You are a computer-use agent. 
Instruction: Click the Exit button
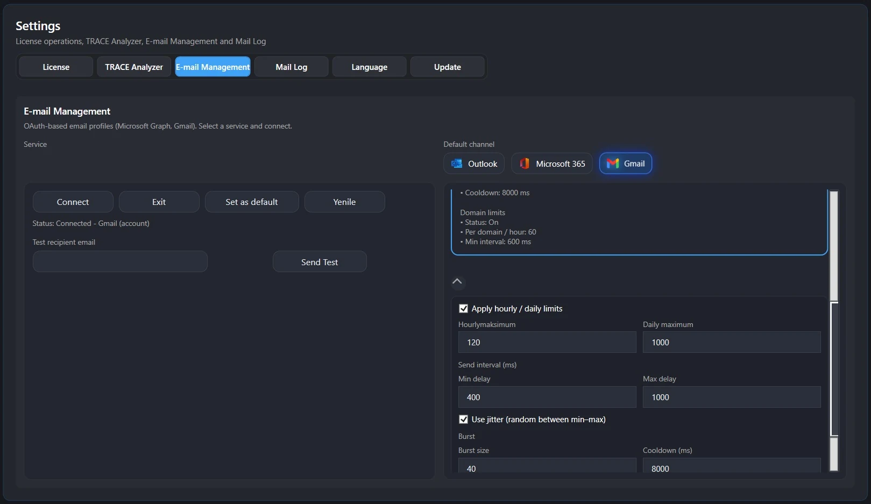159,202
